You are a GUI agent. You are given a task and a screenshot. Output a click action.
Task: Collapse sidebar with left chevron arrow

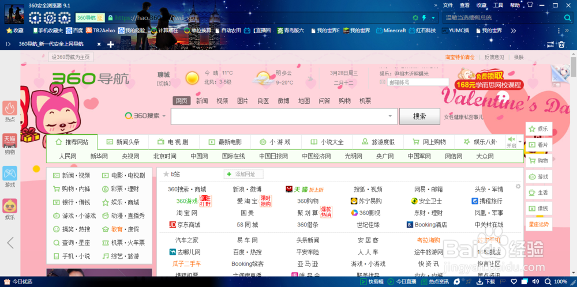(x=10, y=243)
